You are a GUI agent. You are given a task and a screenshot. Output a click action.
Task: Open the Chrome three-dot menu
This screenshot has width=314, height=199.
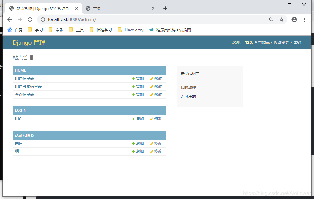pos(304,19)
